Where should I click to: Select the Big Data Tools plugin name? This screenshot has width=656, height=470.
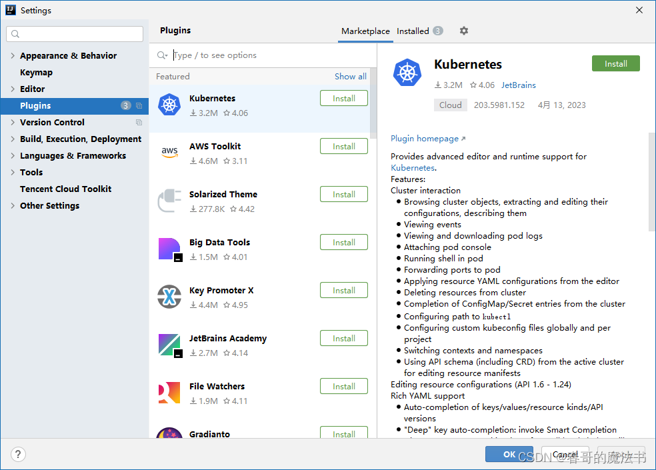[219, 242]
